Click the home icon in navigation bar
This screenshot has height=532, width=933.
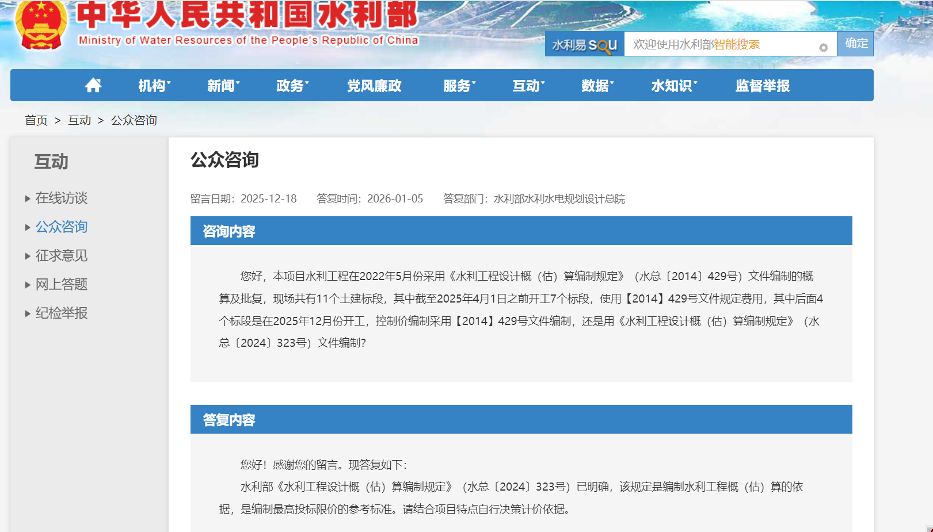coord(93,86)
